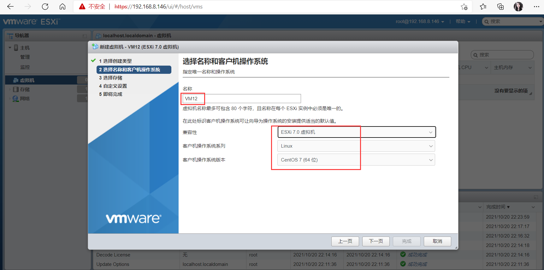The width and height of the screenshot is (544, 270).
Task: Click the VM name input field
Action: [x=242, y=99]
